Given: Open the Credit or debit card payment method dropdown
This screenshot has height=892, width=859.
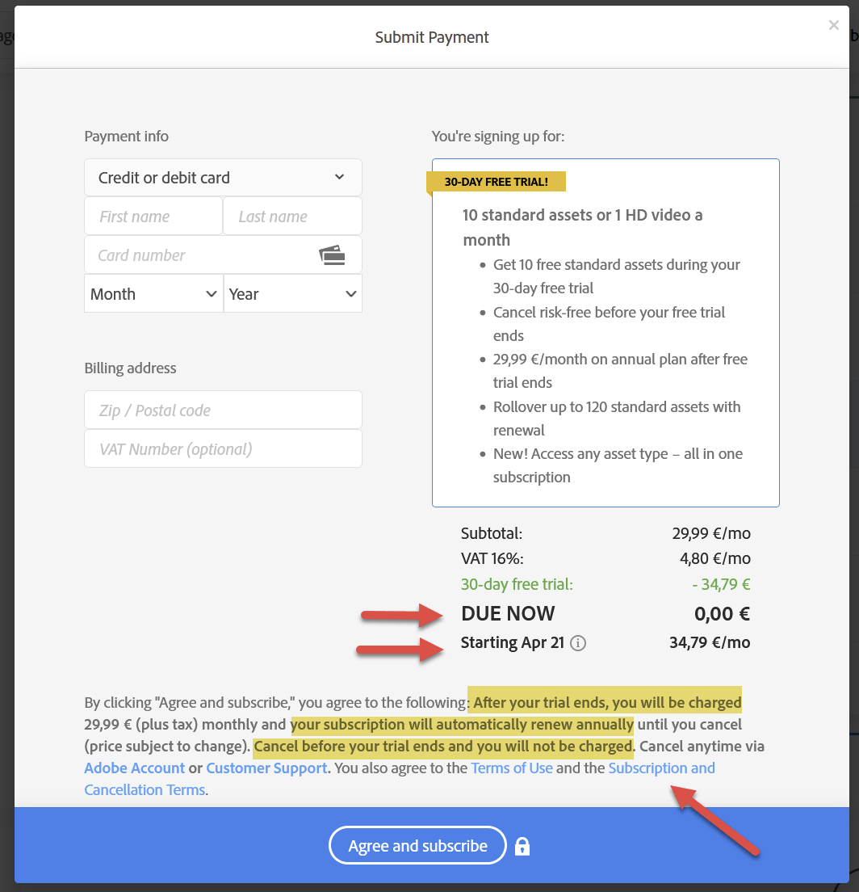Looking at the screenshot, I should 223,177.
